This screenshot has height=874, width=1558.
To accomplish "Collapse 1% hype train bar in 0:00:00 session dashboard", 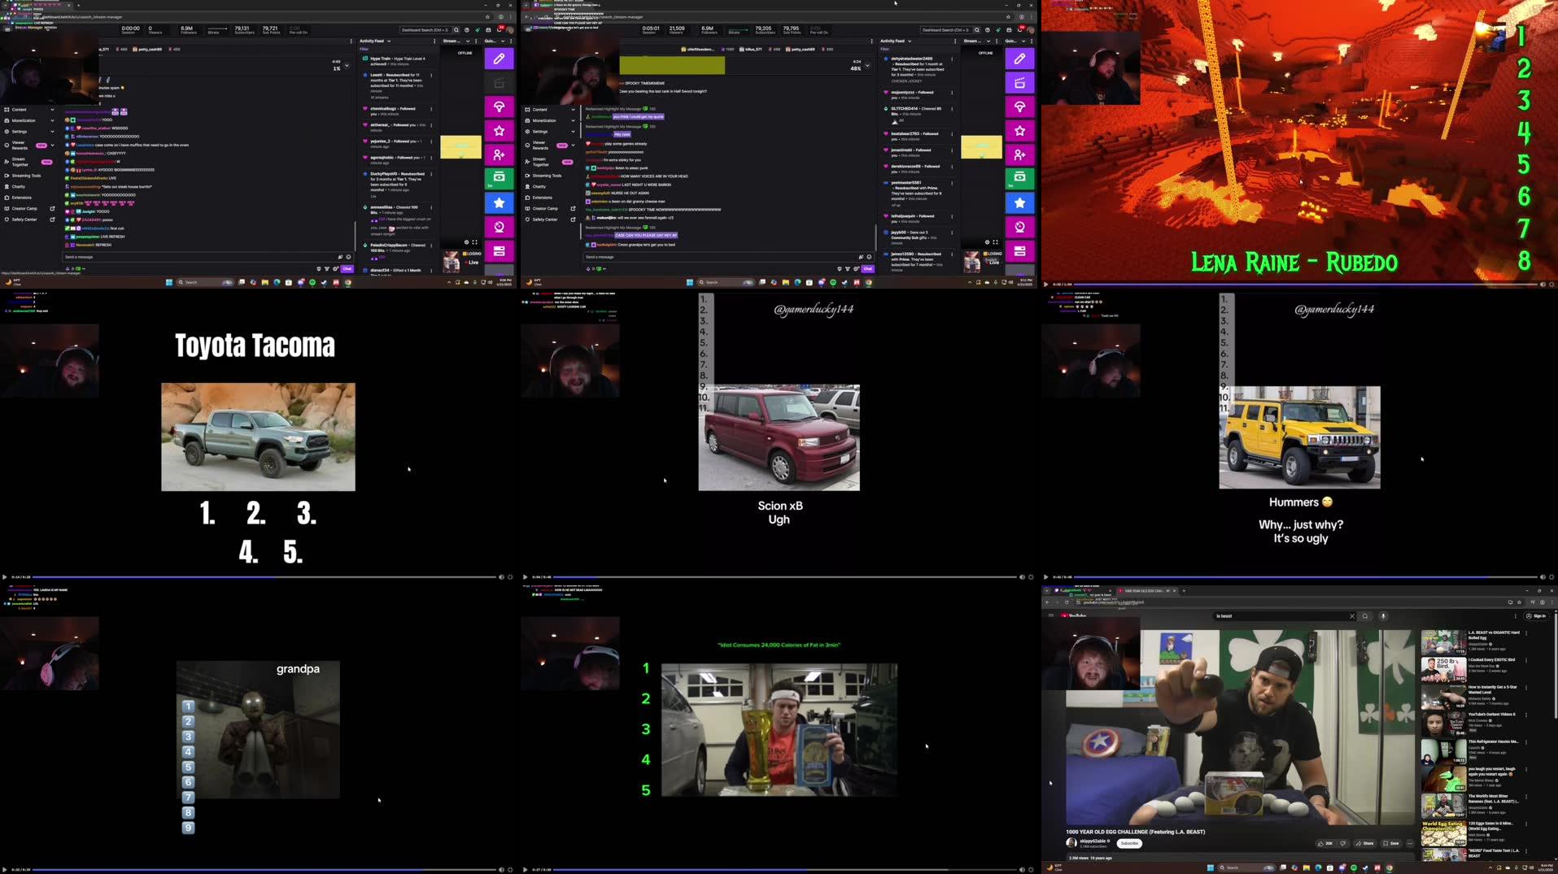I will [347, 66].
